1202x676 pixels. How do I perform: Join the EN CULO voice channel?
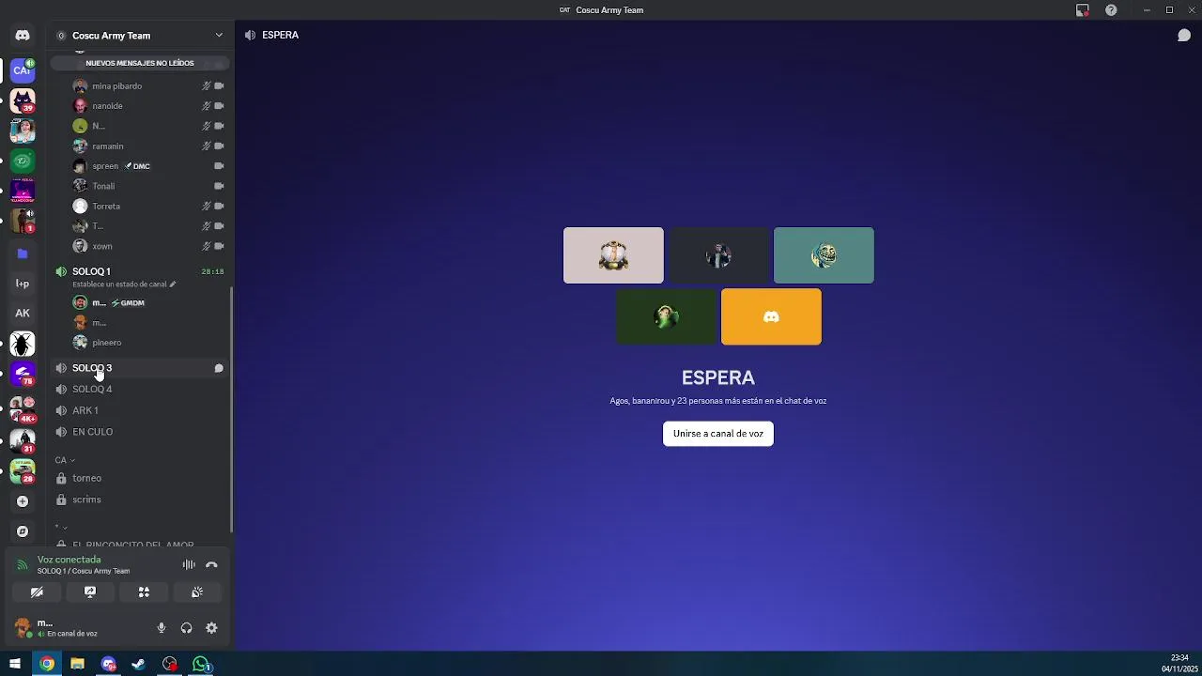pyautogui.click(x=139, y=432)
